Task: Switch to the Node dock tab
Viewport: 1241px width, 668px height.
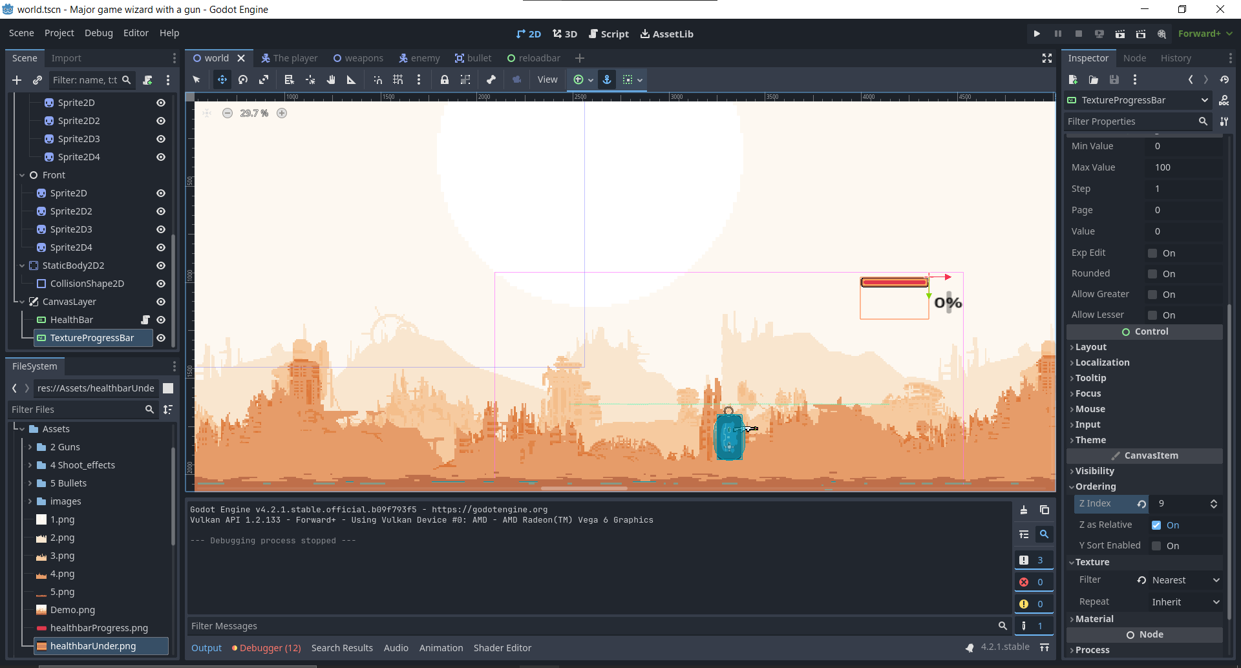Action: tap(1134, 58)
